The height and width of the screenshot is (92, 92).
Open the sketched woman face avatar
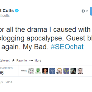(x=31, y=71)
